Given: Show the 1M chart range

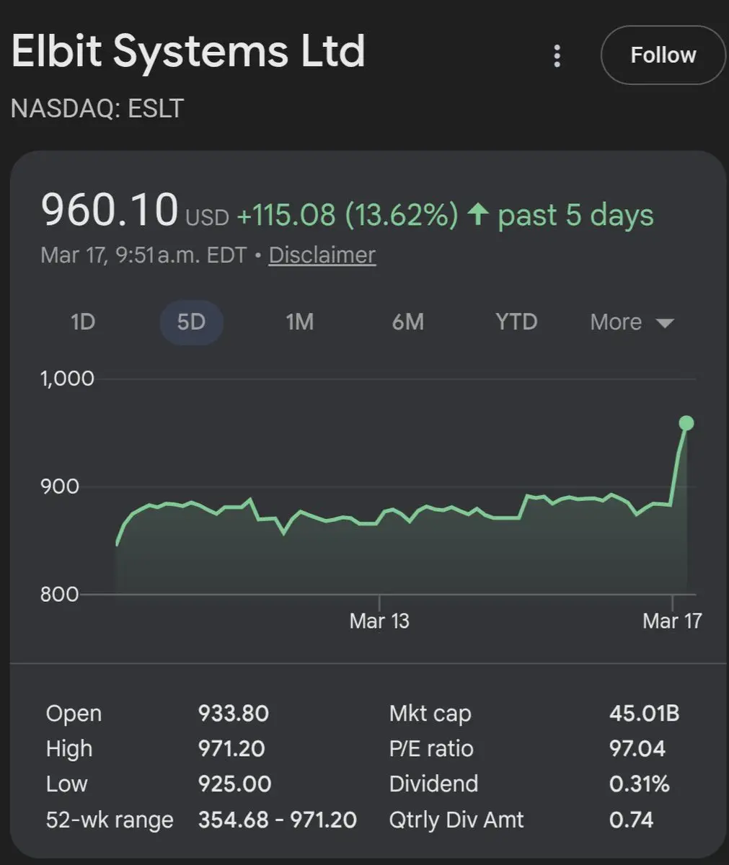Looking at the screenshot, I should tap(299, 321).
